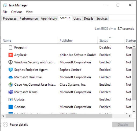Screen dimensions: 137x131
Task: Open the Services tab
Action: point(102,19)
